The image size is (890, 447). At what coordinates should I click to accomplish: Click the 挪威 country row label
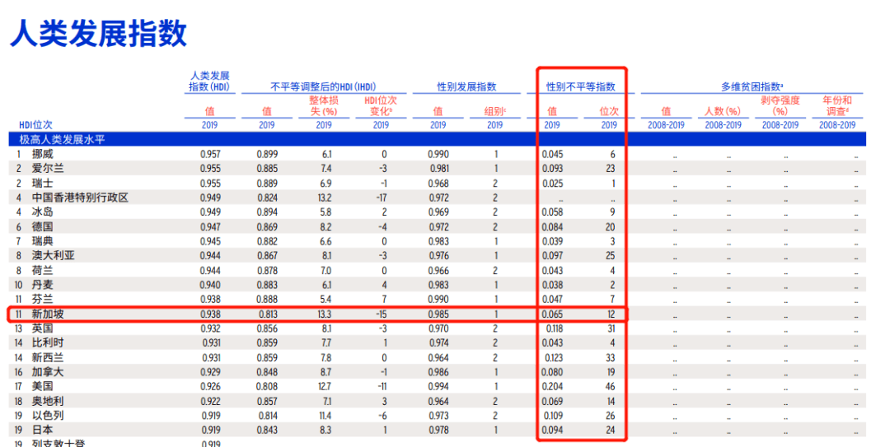(43, 154)
